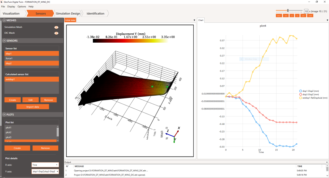Toggle extdisp1-RelDispAxial legend entry
This screenshot has height=178, width=329.
[x=313, y=98]
